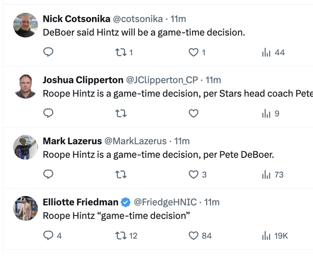Reply to Mark Lazerus's tweet
Viewport: 313px width, 256px height.
click(x=48, y=175)
